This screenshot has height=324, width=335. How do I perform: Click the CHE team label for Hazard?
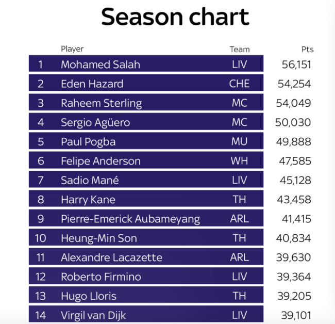point(240,84)
